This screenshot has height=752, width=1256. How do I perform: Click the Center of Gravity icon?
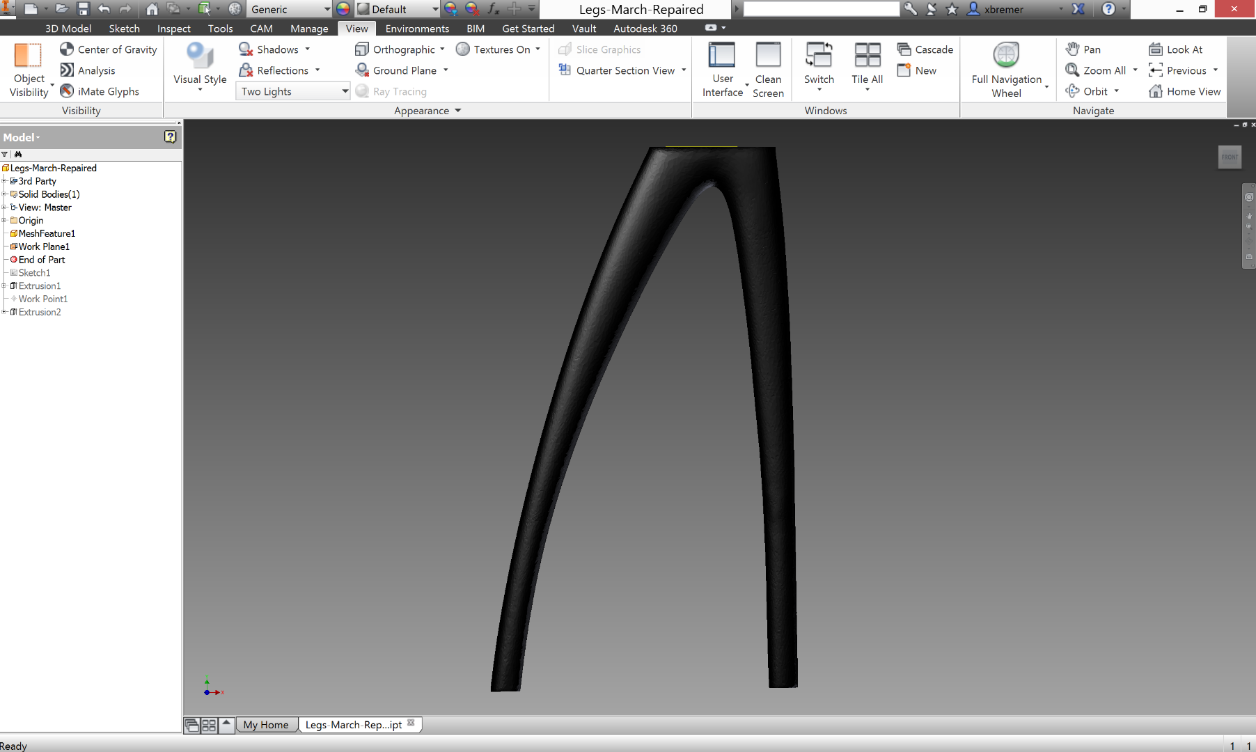point(67,49)
